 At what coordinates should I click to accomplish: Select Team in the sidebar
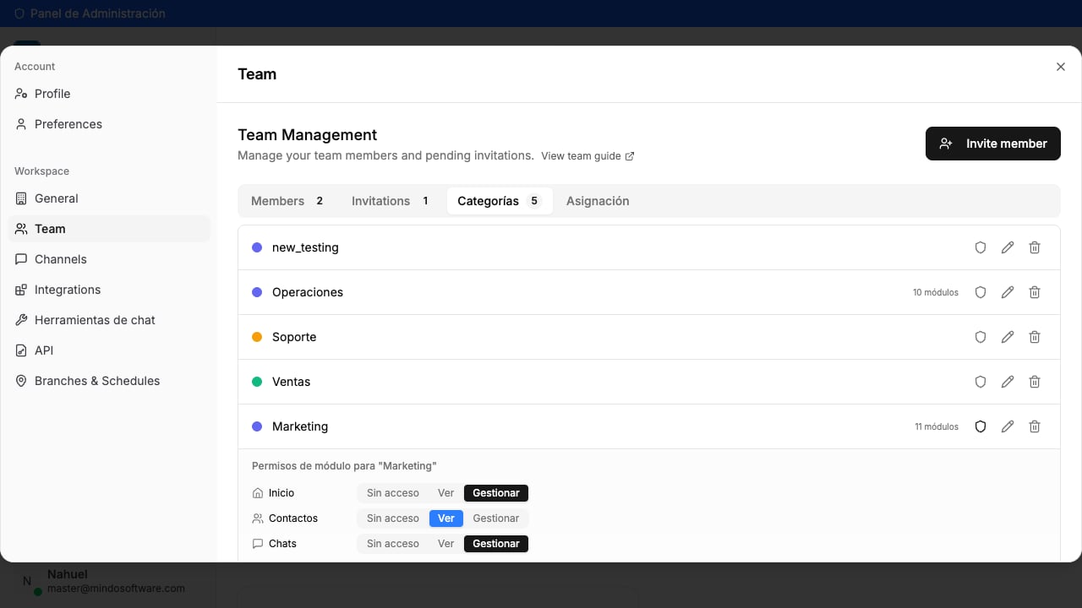point(109,229)
